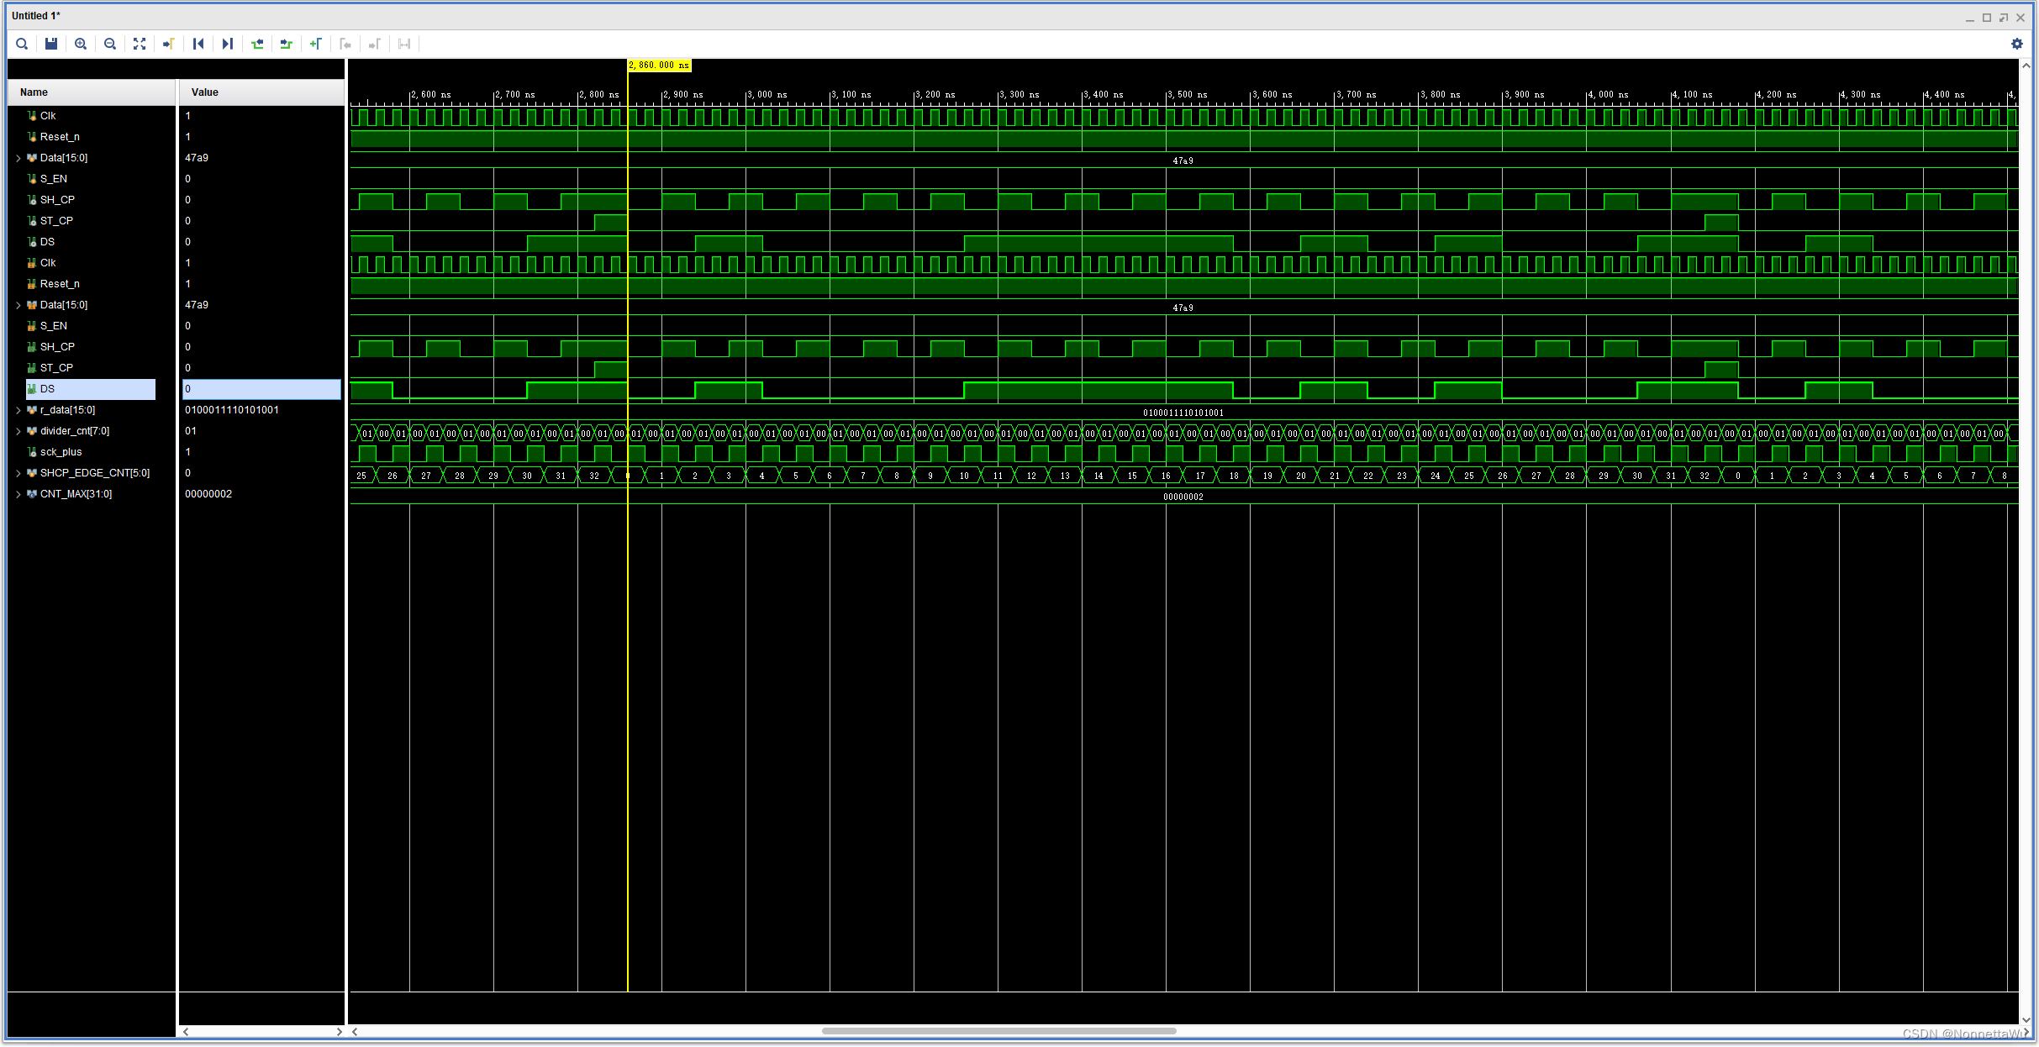2039x1047 pixels.
Task: Jump to the waveform's end time
Action: pyautogui.click(x=228, y=44)
